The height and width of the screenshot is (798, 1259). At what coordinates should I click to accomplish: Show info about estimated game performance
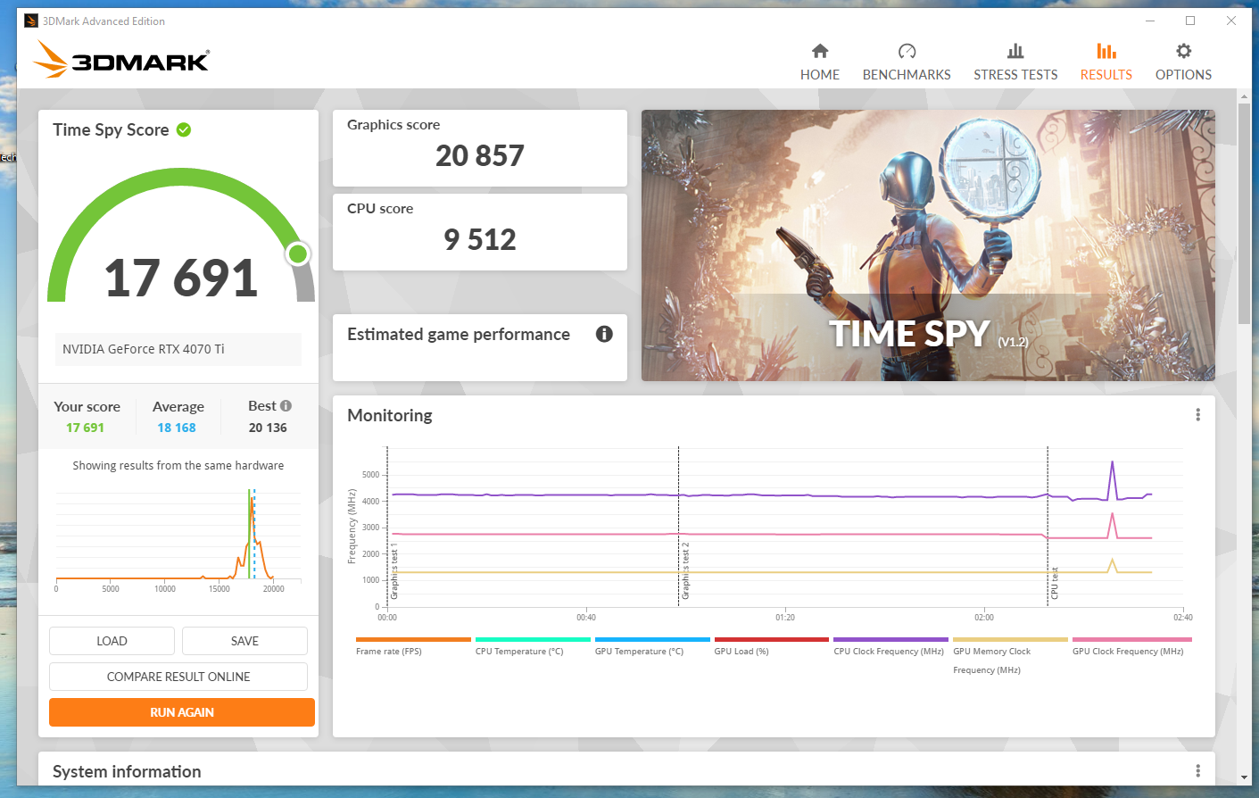pyautogui.click(x=604, y=334)
